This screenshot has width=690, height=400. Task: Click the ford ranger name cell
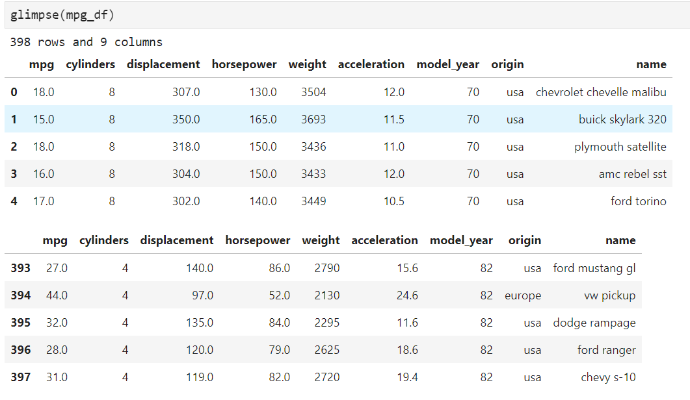point(606,350)
